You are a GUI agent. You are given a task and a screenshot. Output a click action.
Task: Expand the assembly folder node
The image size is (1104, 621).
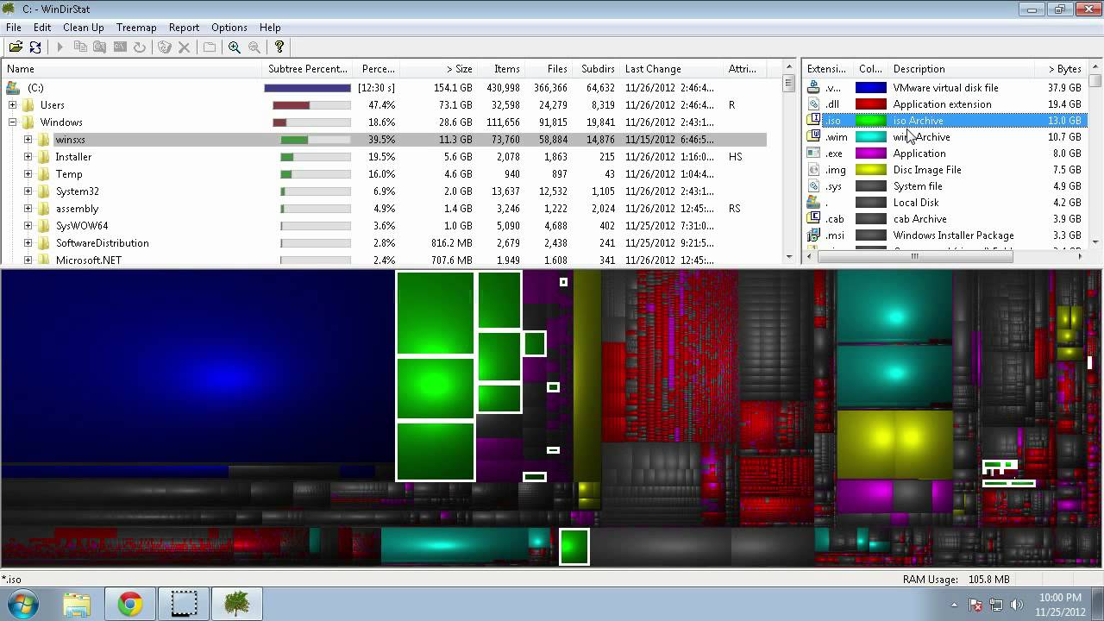28,209
